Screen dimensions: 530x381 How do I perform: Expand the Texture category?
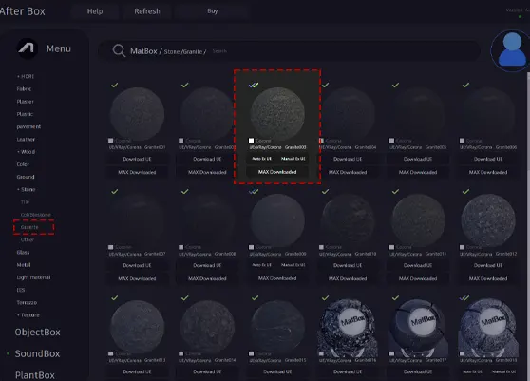tap(28, 315)
